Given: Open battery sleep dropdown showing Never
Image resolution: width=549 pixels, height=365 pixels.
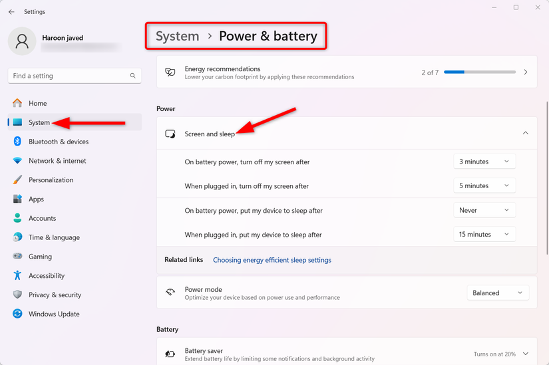Looking at the screenshot, I should [x=484, y=210].
